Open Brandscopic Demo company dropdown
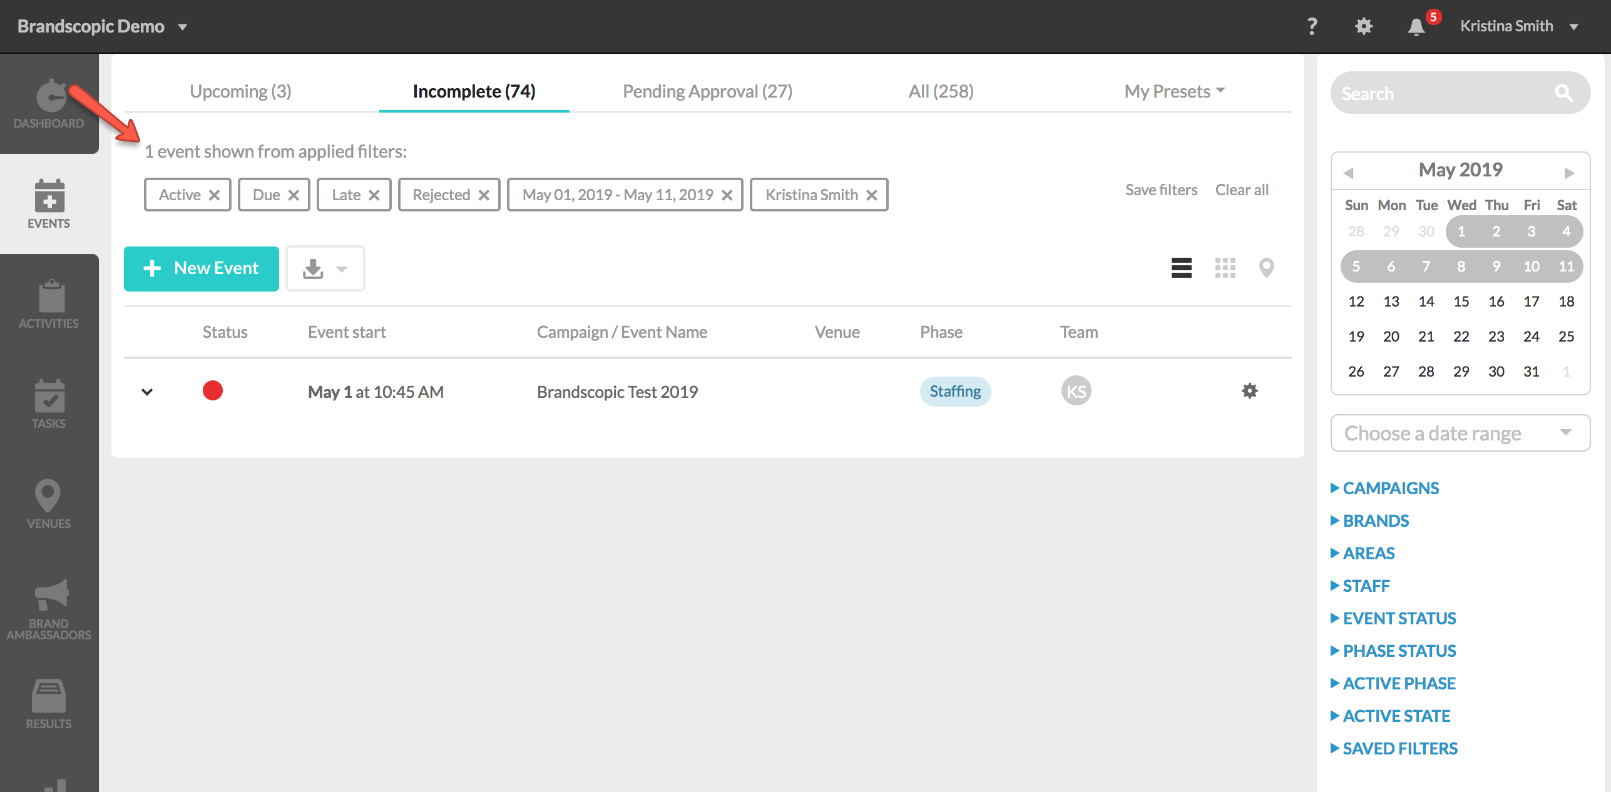 point(103,26)
